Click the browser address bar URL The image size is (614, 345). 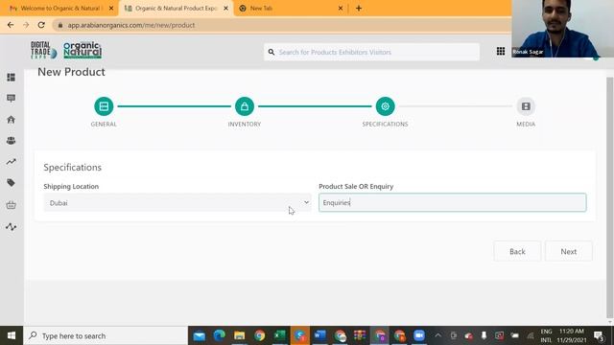[x=130, y=25]
